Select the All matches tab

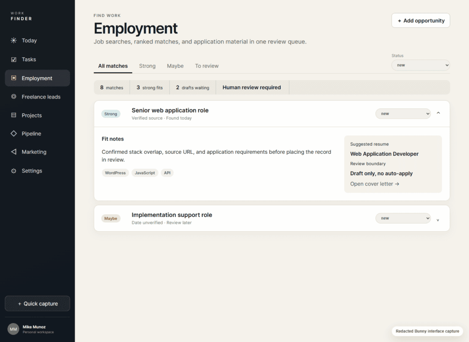click(x=113, y=66)
